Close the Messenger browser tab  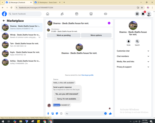click(x=31, y=2)
